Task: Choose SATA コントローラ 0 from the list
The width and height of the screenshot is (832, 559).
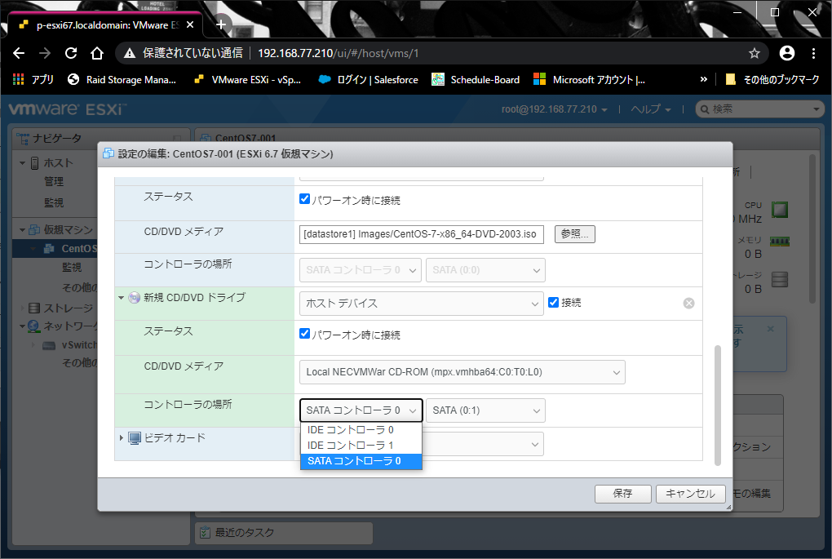Action: point(361,461)
